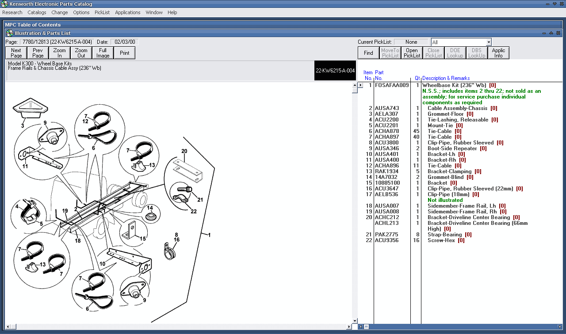This screenshot has height=334, width=566.
Task: View Applic Info for this part
Action: pos(498,53)
